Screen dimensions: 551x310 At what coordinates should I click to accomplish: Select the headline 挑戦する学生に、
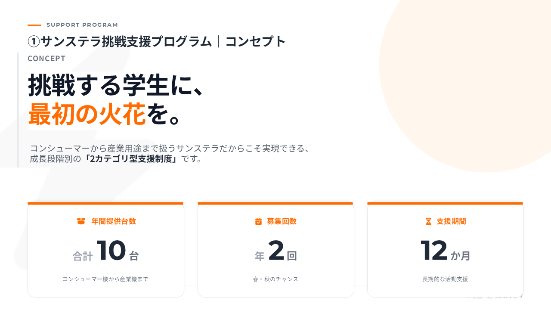pyautogui.click(x=115, y=85)
